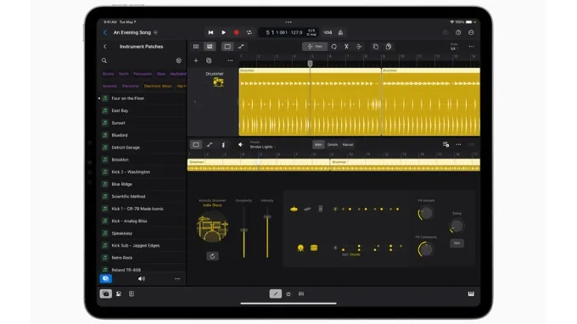Click the red record button
This screenshot has height=324, width=577.
point(236,32)
